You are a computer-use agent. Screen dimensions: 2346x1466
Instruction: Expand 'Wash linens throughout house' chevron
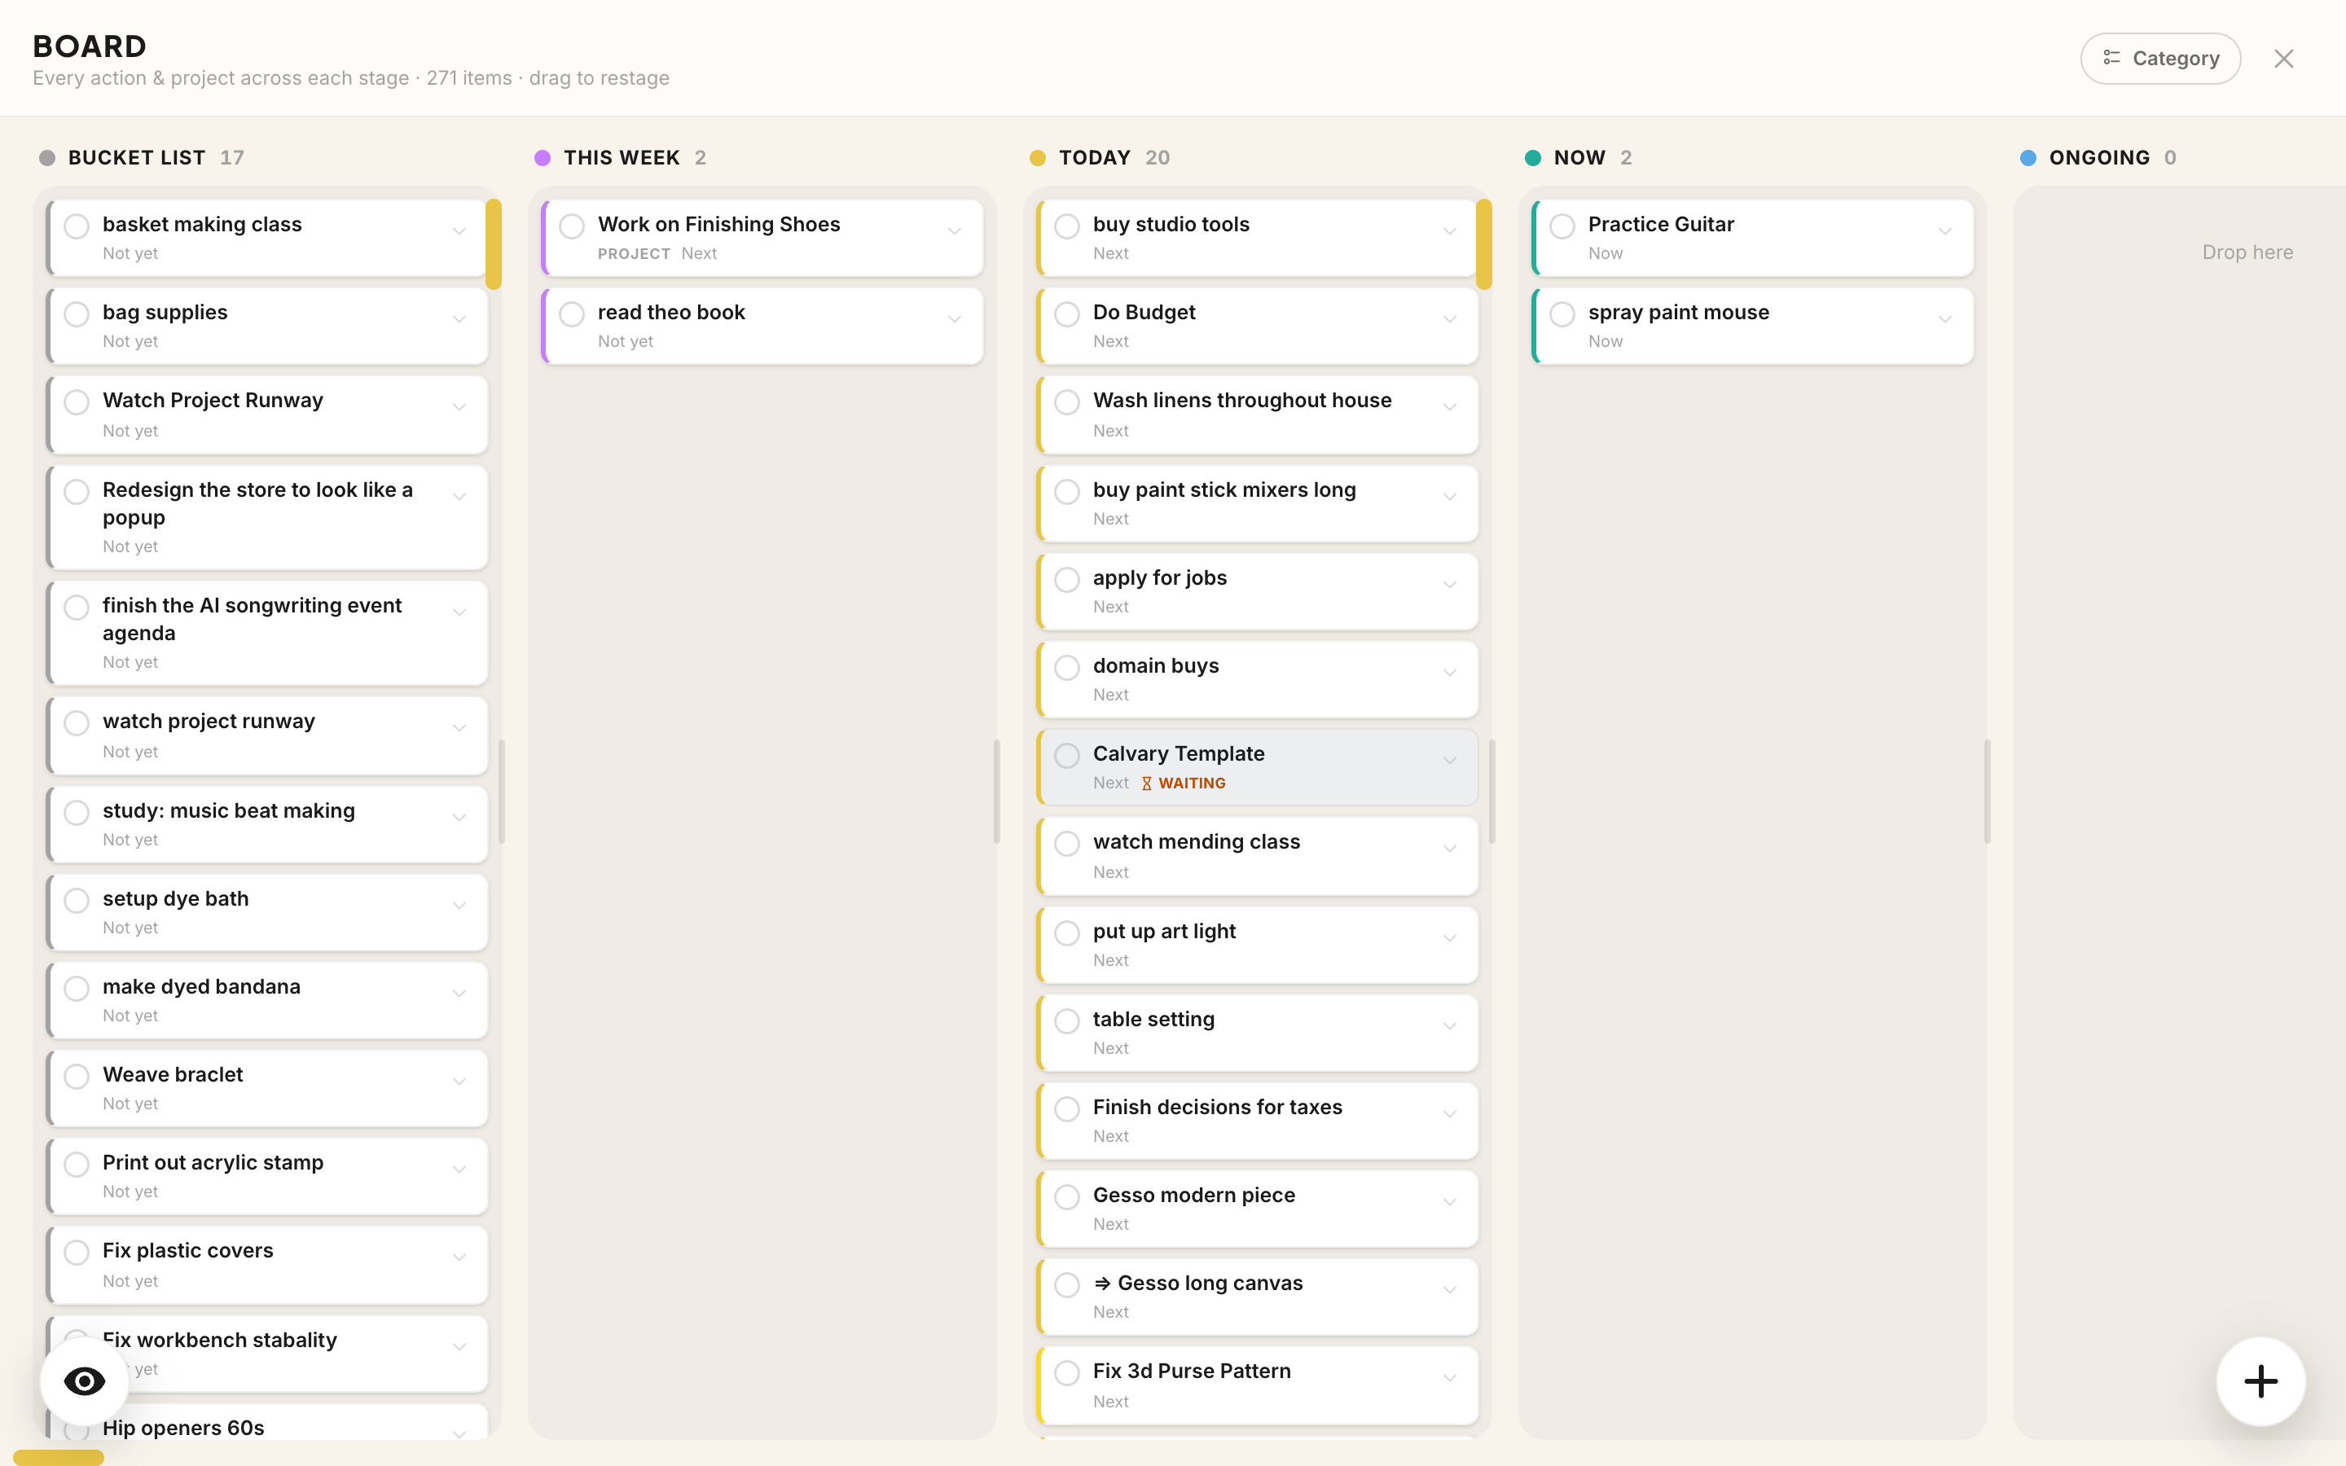(x=1450, y=407)
